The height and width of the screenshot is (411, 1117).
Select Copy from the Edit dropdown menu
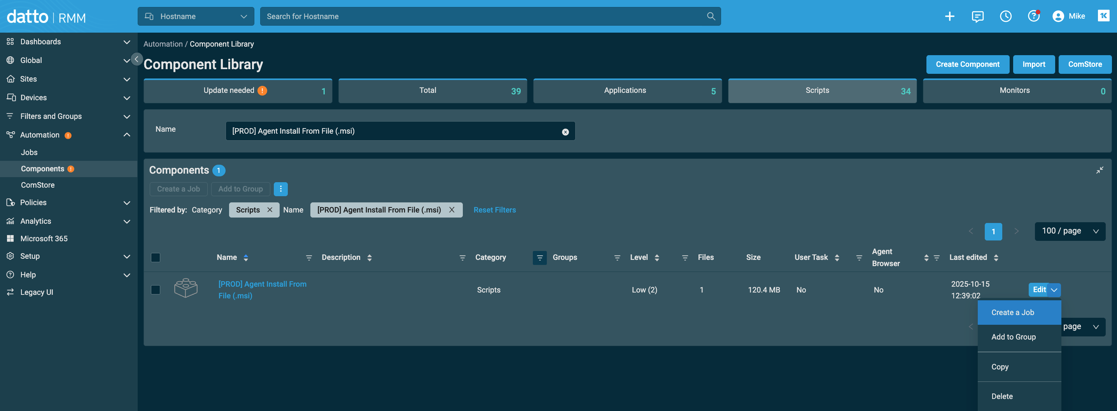1000,367
